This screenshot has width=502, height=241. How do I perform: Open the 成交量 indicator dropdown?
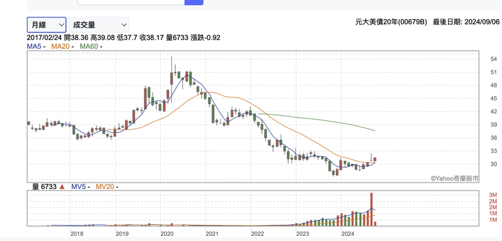pyautogui.click(x=99, y=25)
